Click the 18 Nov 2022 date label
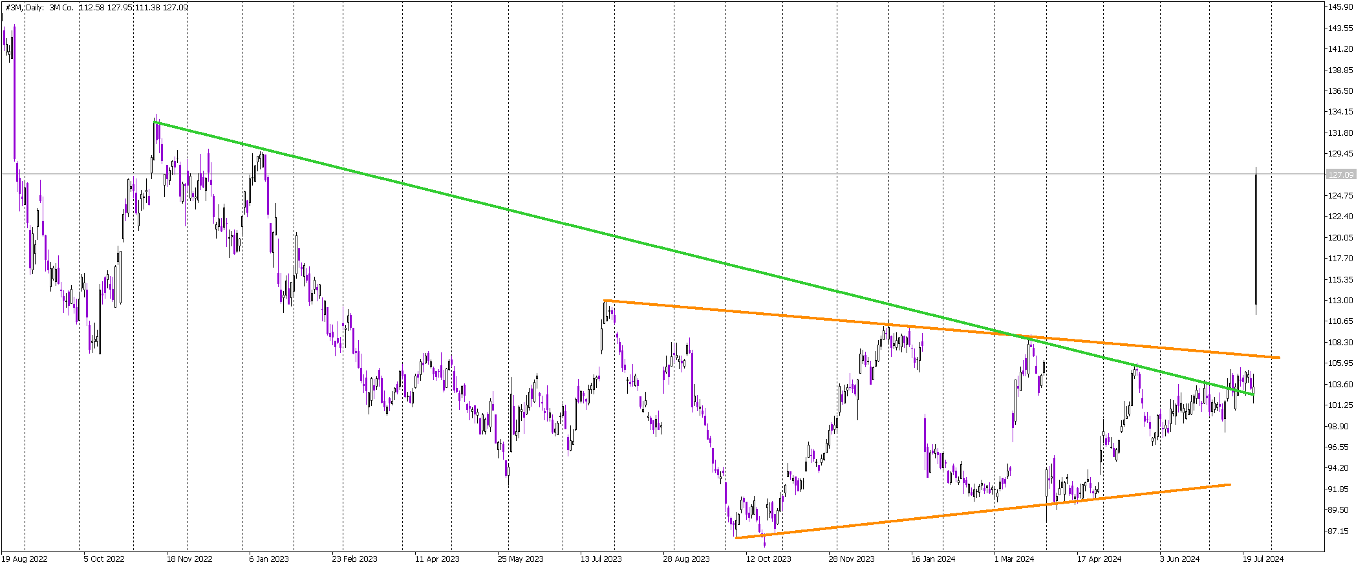The height and width of the screenshot is (567, 1365). tap(189, 559)
